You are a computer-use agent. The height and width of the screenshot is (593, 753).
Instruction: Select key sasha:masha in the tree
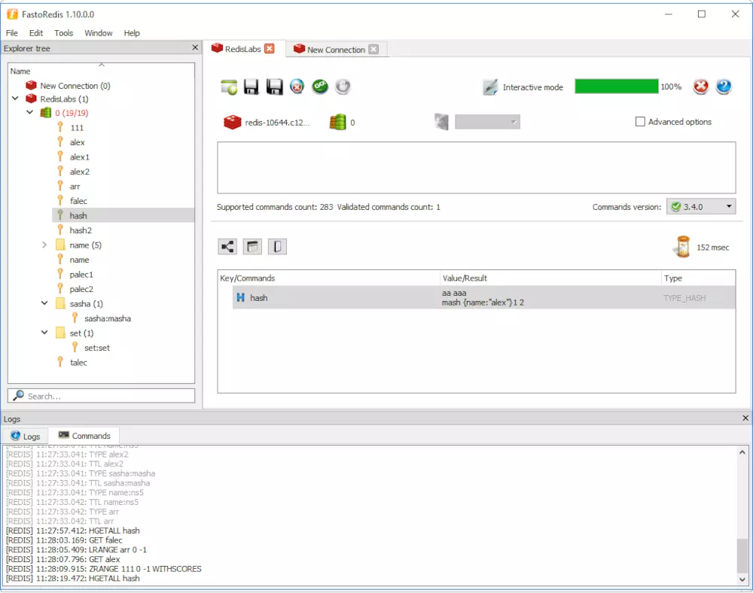107,318
